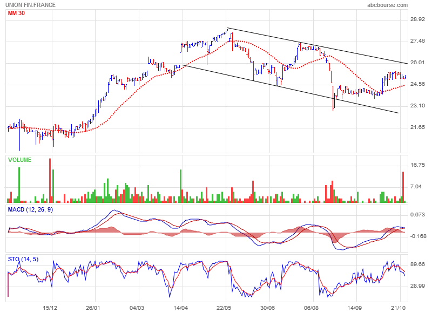The height and width of the screenshot is (313, 432).
Task: Click the 89.66 stochastic axis value
Action: pos(417,264)
